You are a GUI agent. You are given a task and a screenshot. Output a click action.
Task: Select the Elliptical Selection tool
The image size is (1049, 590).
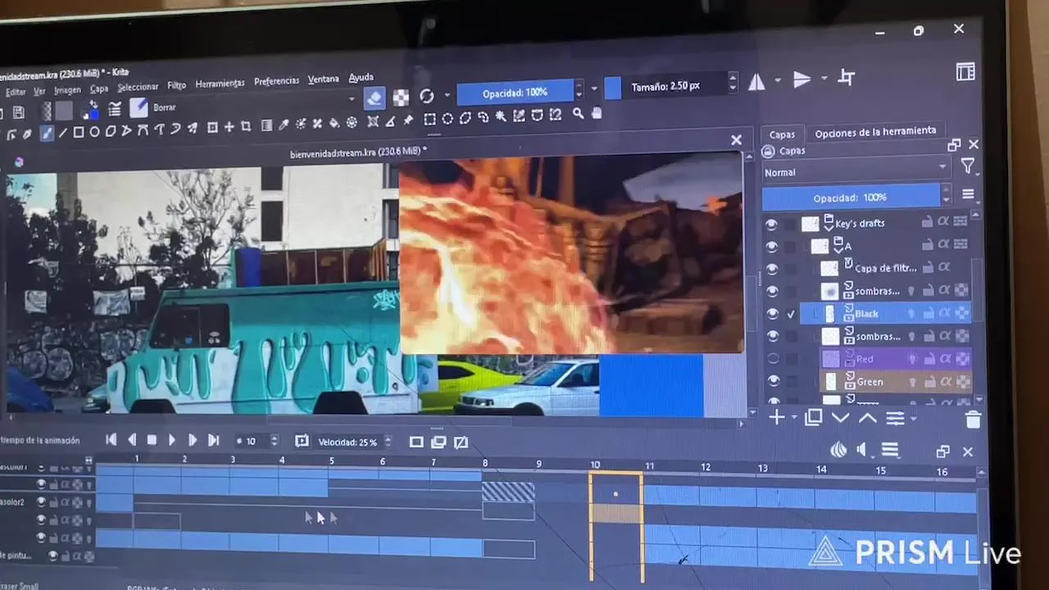(447, 118)
